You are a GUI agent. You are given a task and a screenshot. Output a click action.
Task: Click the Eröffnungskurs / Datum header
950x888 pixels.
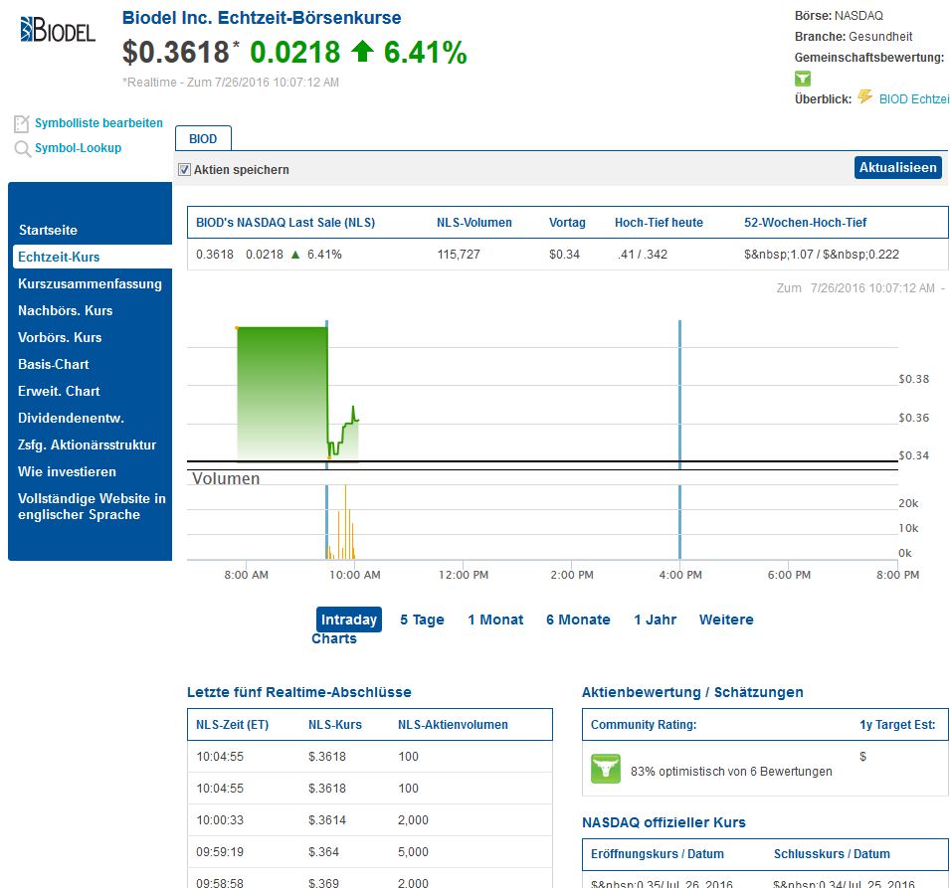click(658, 854)
